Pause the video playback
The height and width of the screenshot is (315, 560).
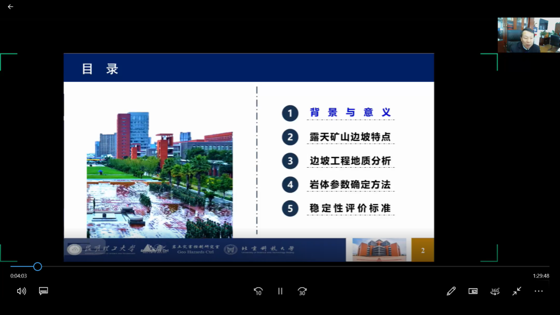click(280, 291)
